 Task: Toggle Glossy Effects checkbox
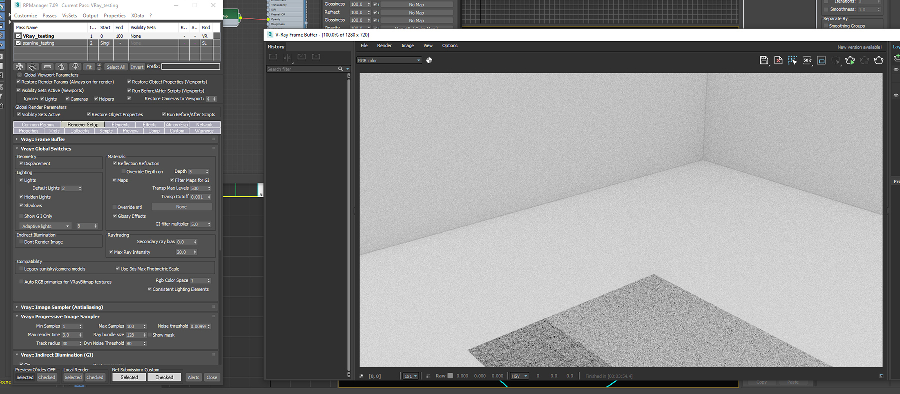coord(115,216)
